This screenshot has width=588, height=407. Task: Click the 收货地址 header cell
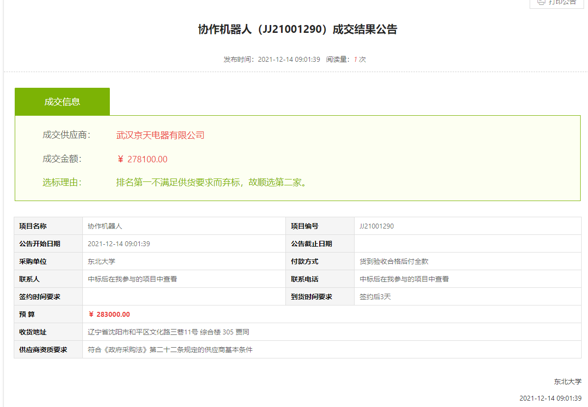(49, 332)
